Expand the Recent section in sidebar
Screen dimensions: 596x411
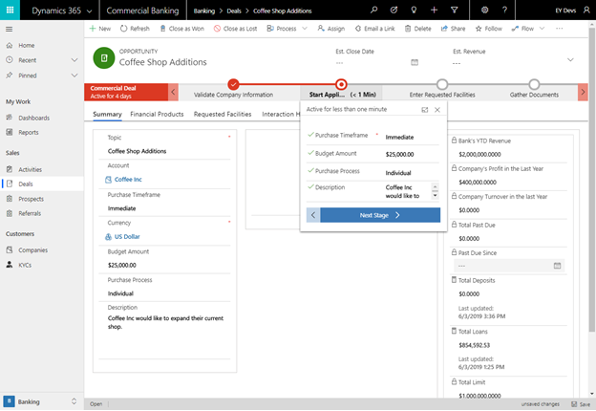74,59
